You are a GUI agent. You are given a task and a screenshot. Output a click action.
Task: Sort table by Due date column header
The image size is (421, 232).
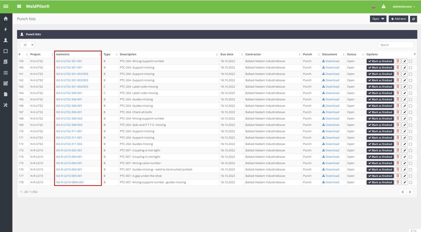tap(227, 55)
